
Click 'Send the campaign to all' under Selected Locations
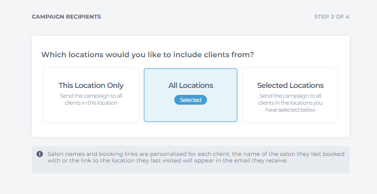click(x=290, y=96)
